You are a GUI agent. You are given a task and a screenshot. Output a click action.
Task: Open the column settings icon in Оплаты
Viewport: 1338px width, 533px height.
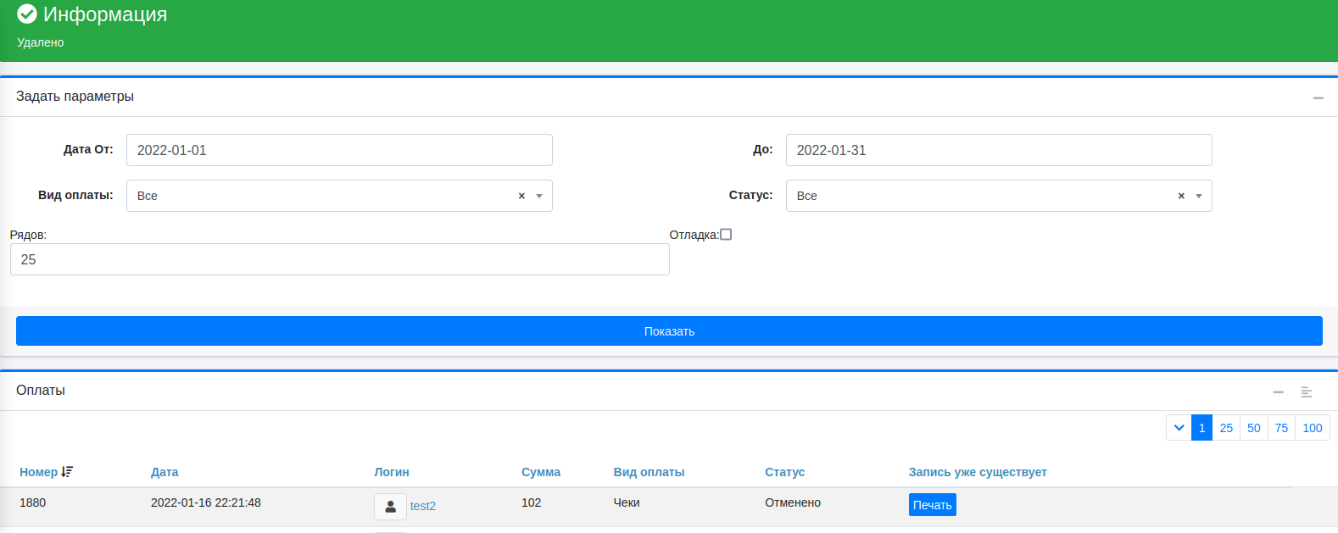coord(1307,392)
